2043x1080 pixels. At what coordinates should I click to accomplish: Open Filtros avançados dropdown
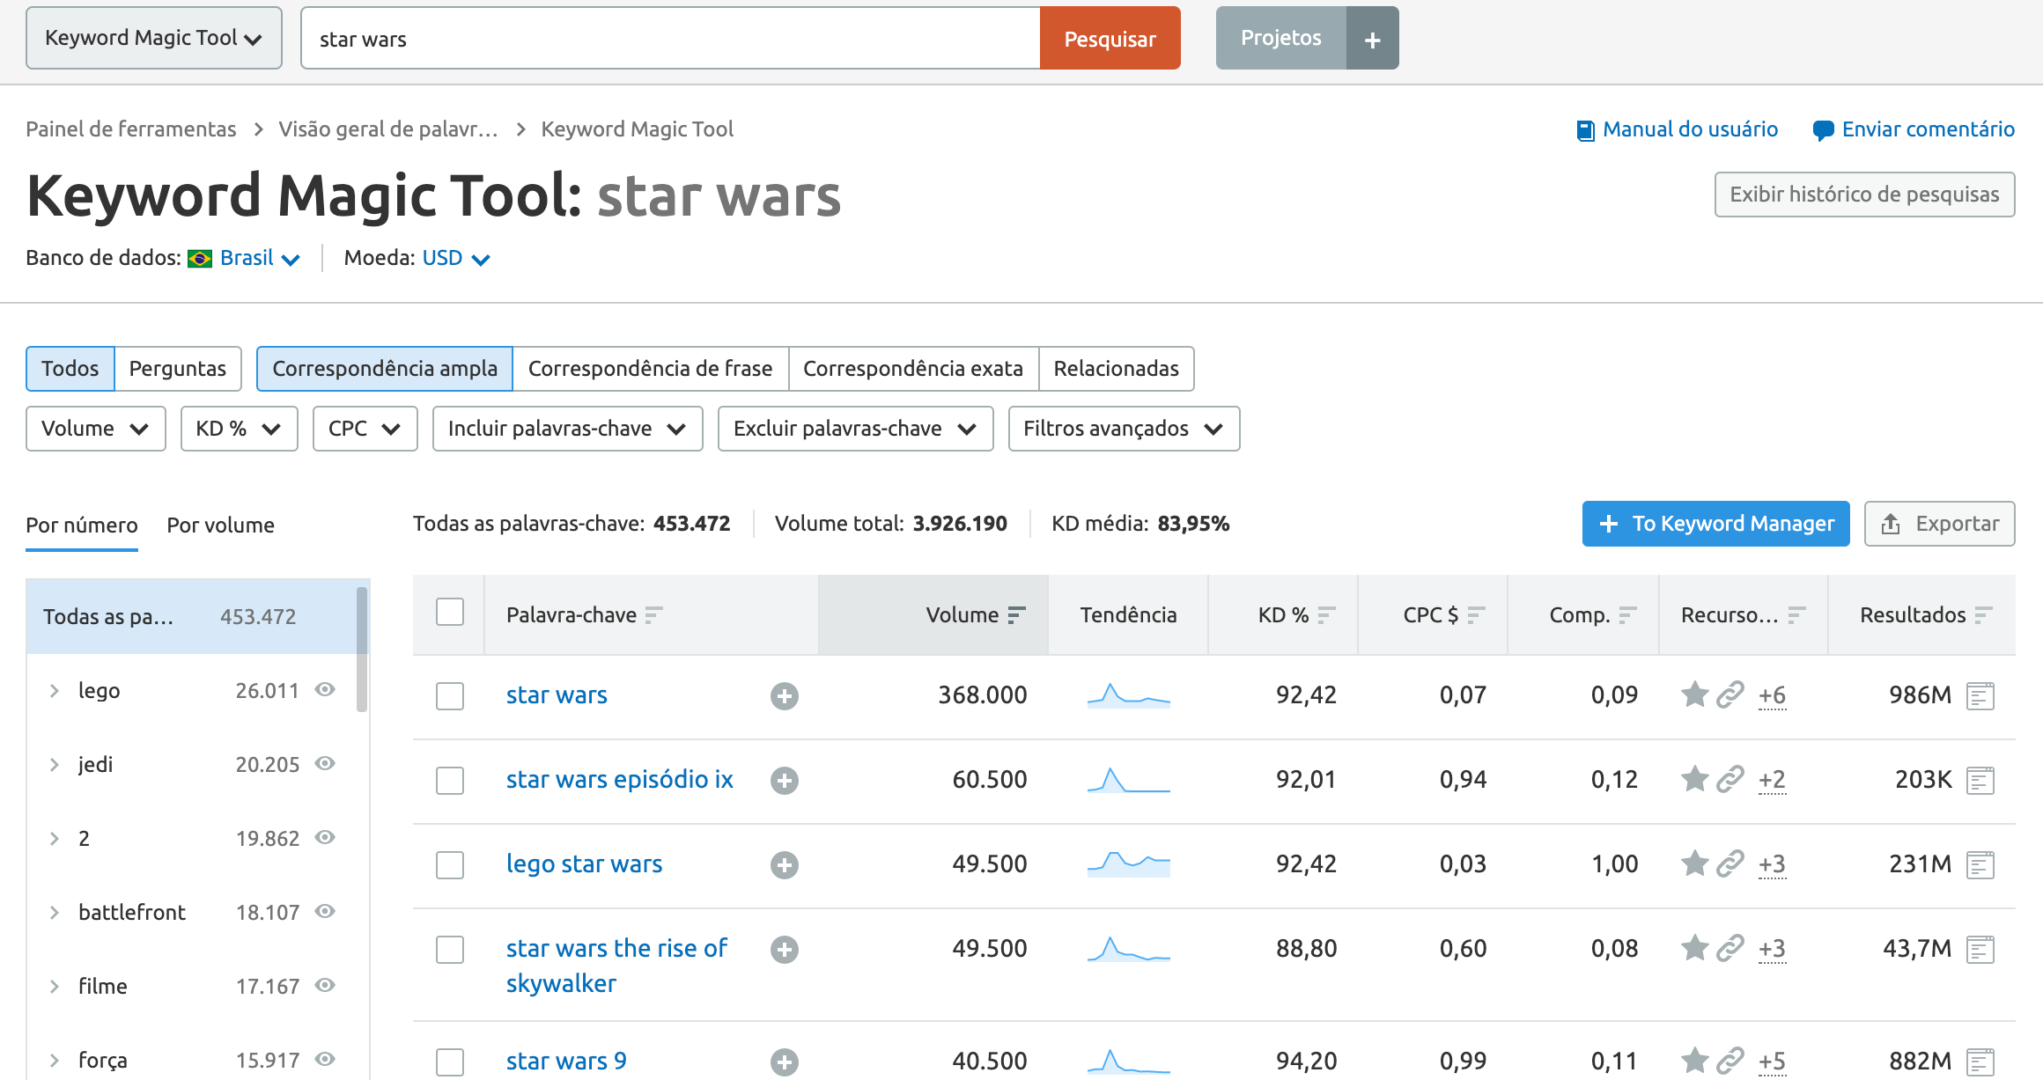point(1125,429)
